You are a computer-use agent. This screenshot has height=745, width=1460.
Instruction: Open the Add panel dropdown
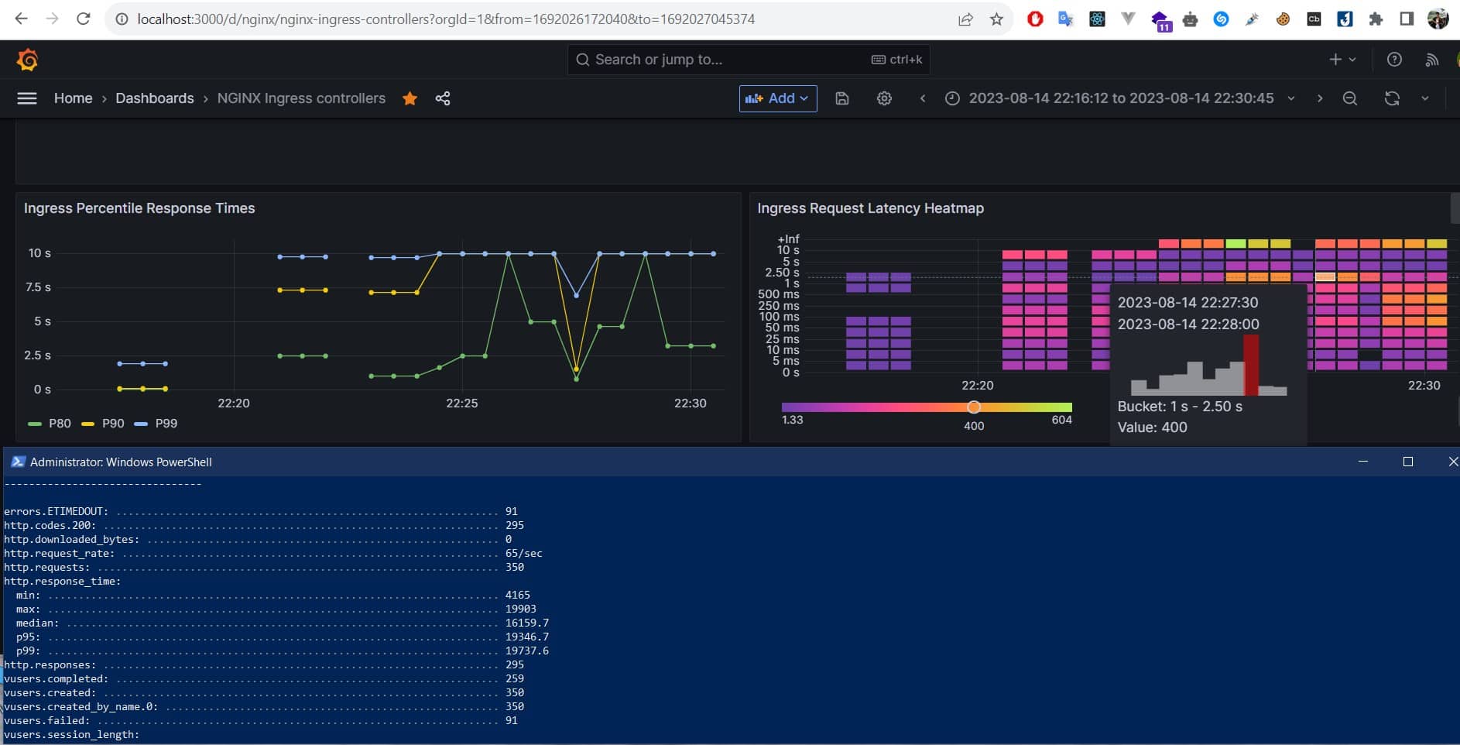pyautogui.click(x=778, y=98)
